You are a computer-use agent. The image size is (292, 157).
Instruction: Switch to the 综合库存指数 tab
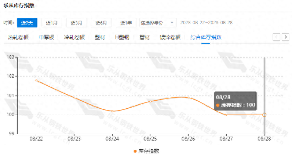click(x=206, y=37)
